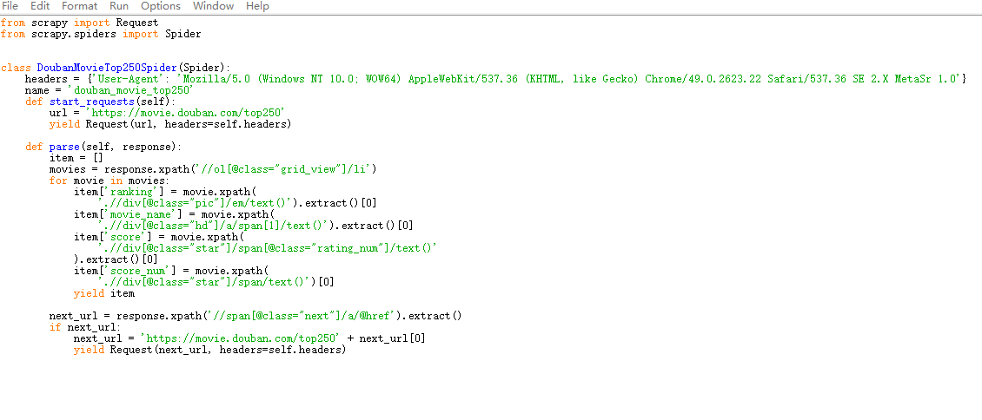
Task: Open the File menu
Action: [10, 6]
